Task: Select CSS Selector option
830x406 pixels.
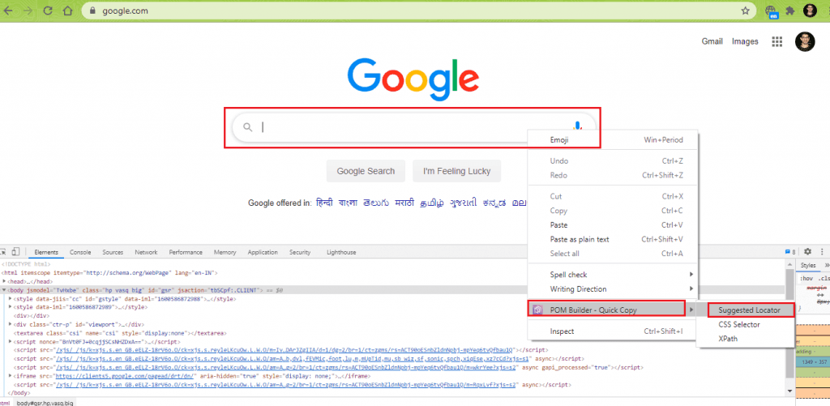Action: 739,324
